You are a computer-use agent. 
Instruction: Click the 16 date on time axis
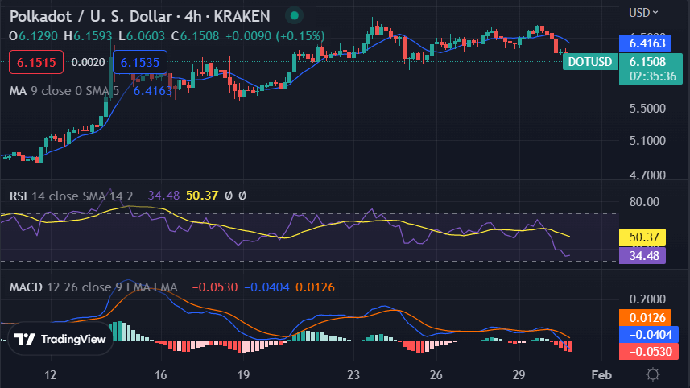tap(160, 375)
